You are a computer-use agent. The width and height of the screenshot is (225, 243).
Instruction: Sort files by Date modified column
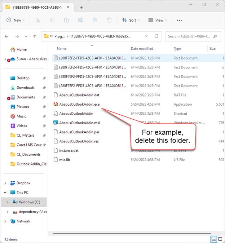pos(142,49)
